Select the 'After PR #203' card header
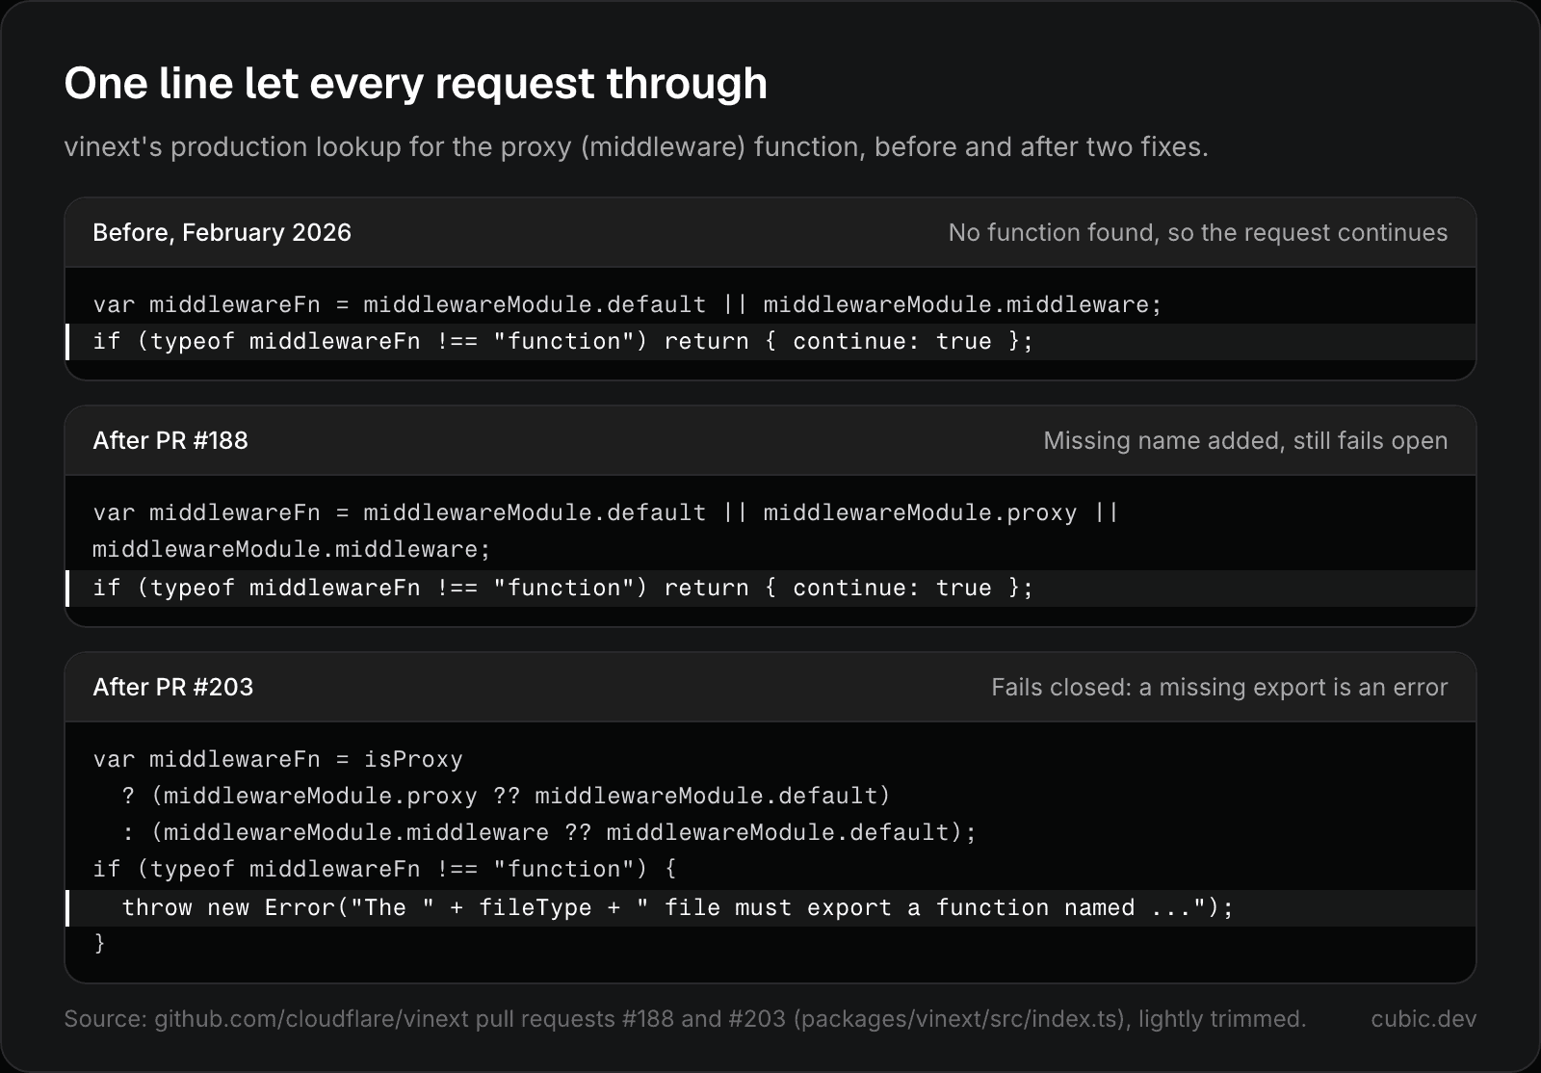 click(x=770, y=687)
